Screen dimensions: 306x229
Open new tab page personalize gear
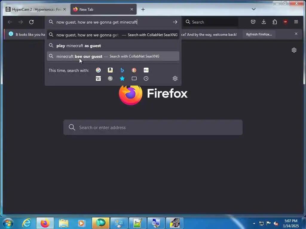pyautogui.click(x=294, y=50)
